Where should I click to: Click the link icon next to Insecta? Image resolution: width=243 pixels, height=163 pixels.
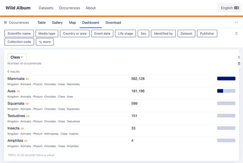point(22,129)
